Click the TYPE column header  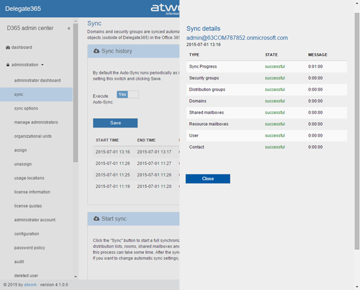tap(194, 55)
